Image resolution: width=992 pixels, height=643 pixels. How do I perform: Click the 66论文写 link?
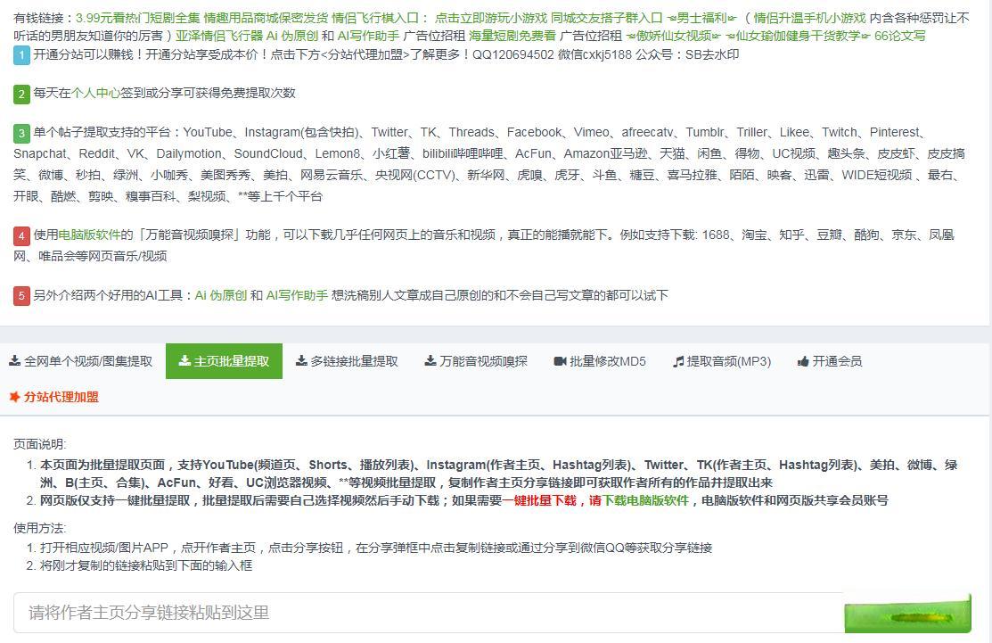(899, 36)
